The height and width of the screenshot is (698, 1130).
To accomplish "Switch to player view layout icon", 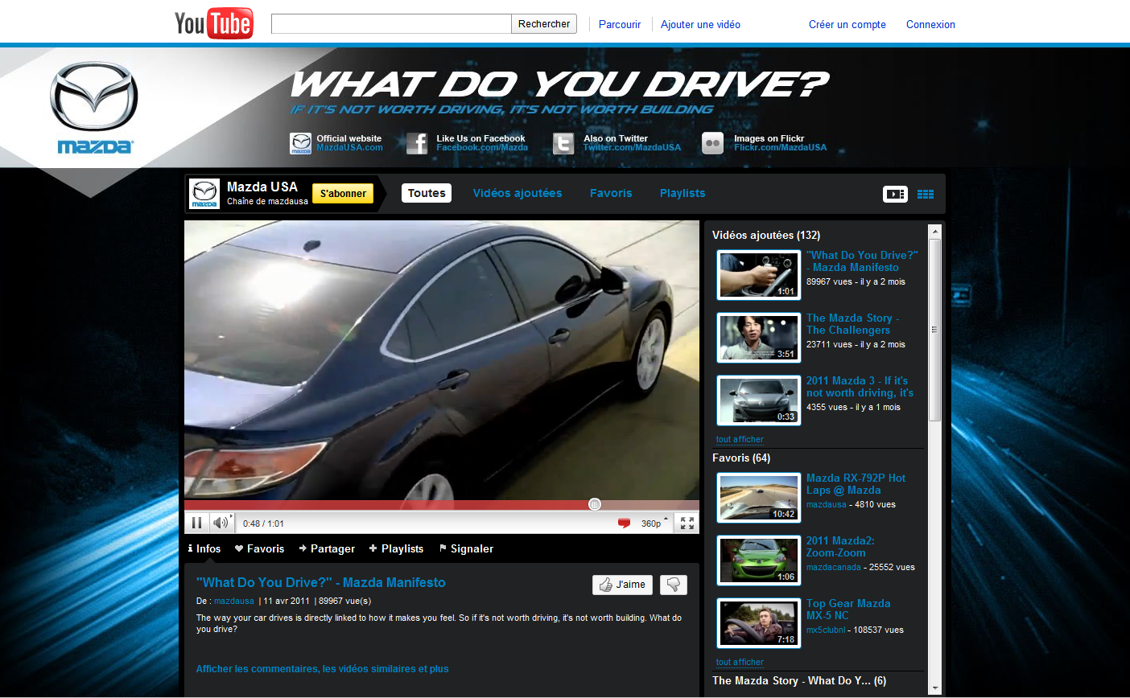I will (895, 194).
